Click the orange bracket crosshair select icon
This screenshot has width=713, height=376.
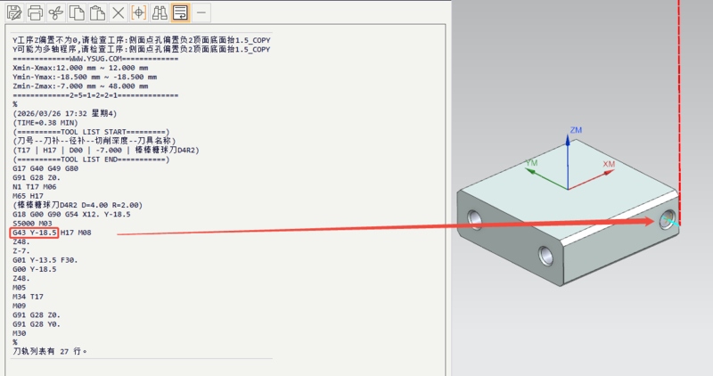(x=139, y=12)
